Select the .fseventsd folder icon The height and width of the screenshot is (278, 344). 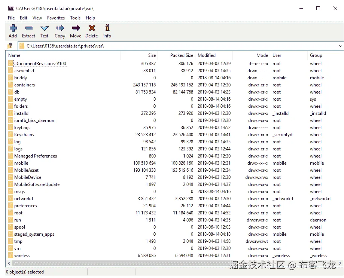pos(10,71)
